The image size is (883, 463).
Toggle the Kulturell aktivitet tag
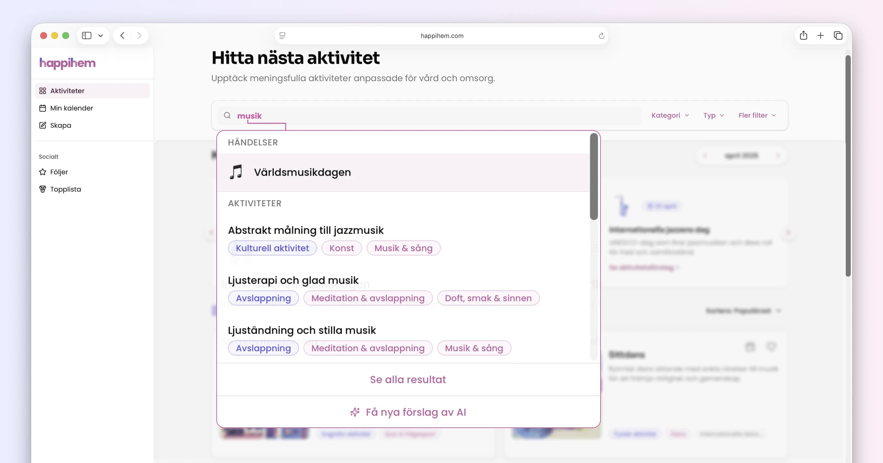click(x=273, y=248)
